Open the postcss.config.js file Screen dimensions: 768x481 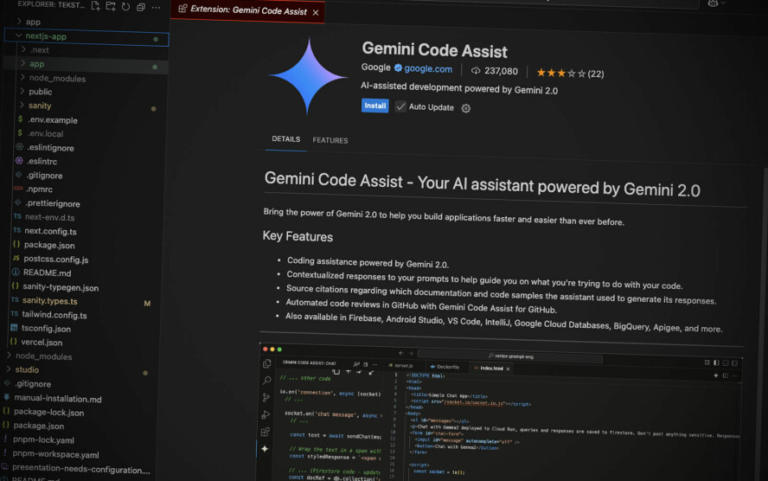tap(56, 260)
